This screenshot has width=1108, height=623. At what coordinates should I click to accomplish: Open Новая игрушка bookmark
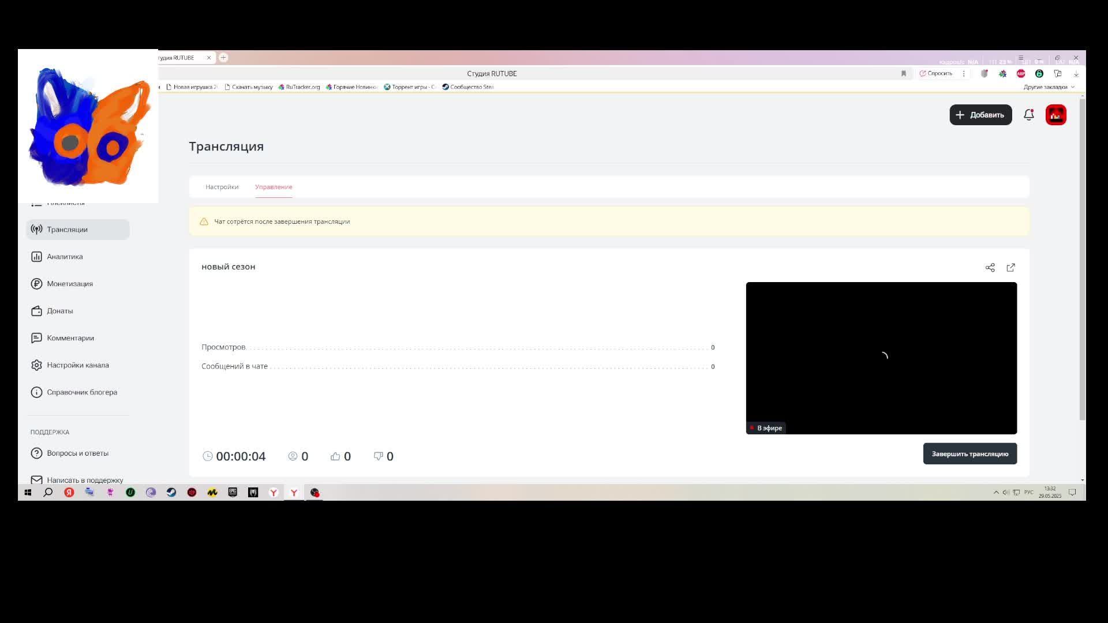[x=192, y=87]
